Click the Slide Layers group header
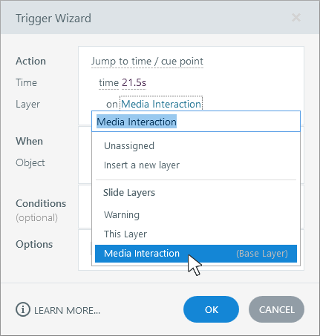 pos(129,193)
